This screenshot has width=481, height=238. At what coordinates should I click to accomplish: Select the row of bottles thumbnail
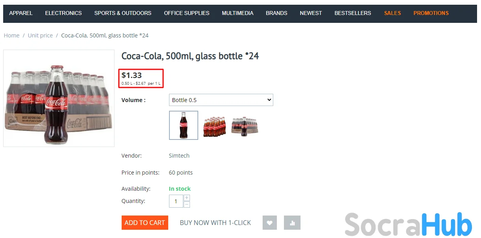coord(214,126)
